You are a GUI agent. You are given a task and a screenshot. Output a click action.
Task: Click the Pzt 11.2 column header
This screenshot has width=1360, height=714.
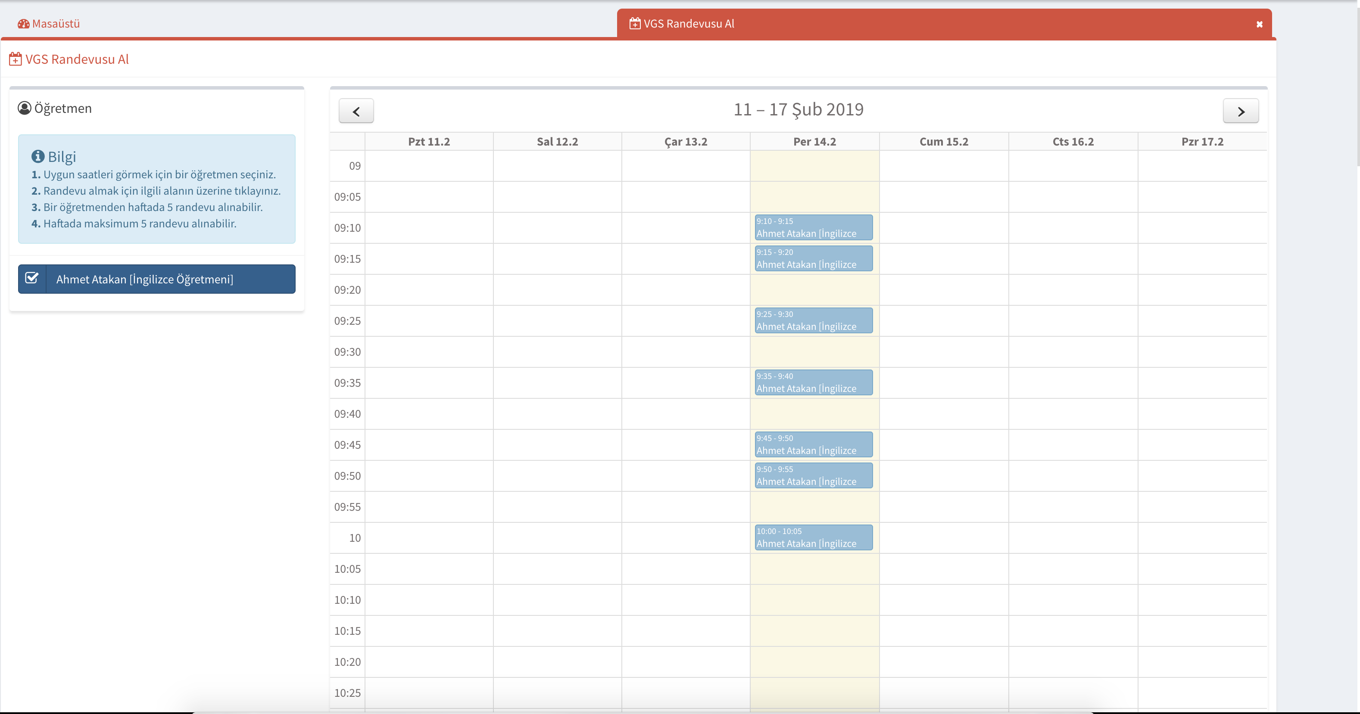429,141
